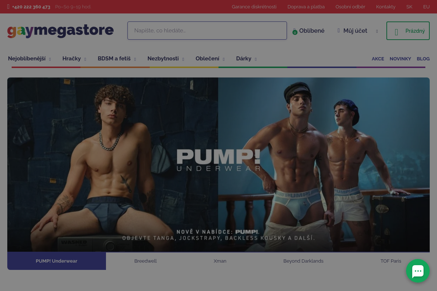Screen dimensions: 437x291
Task: Click the phone icon beside +420 number
Action: coord(8,7)
